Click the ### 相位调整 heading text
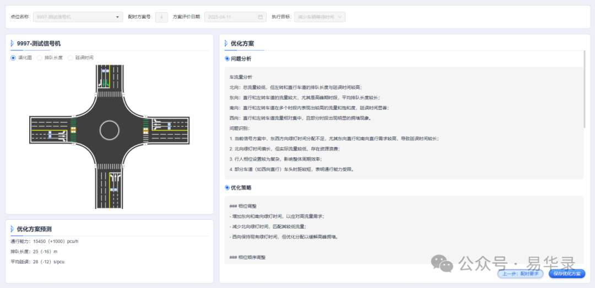595x288 pixels. (x=243, y=206)
